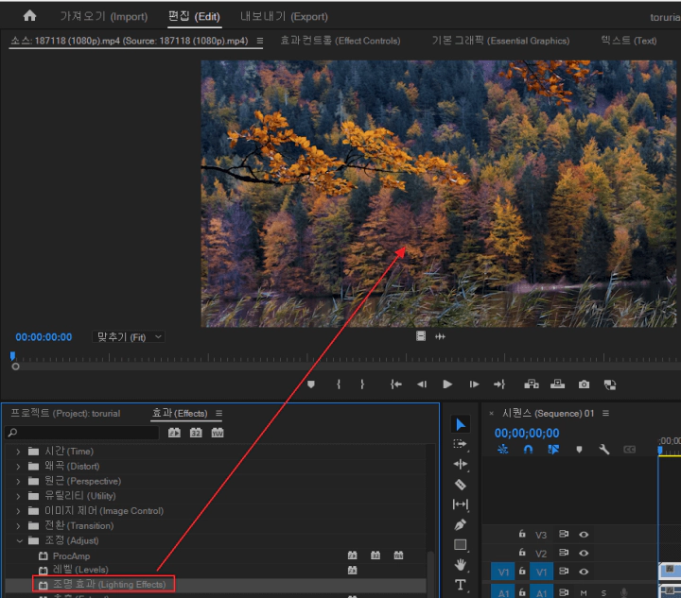
Task: Expand the Time effects folder
Action: [x=18, y=452]
